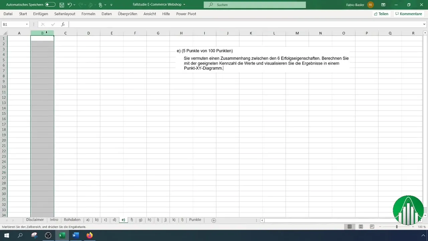This screenshot has height=241, width=428.
Task: Click the zoom slider handle
Action: (x=397, y=227)
